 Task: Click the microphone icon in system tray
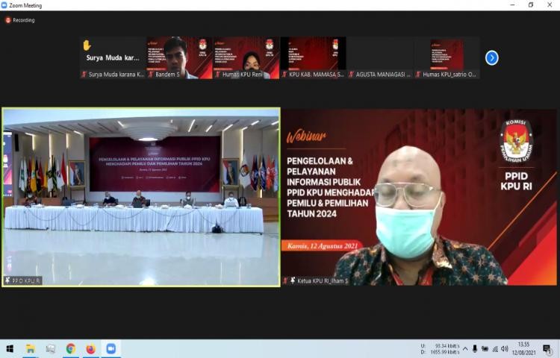(x=475, y=348)
